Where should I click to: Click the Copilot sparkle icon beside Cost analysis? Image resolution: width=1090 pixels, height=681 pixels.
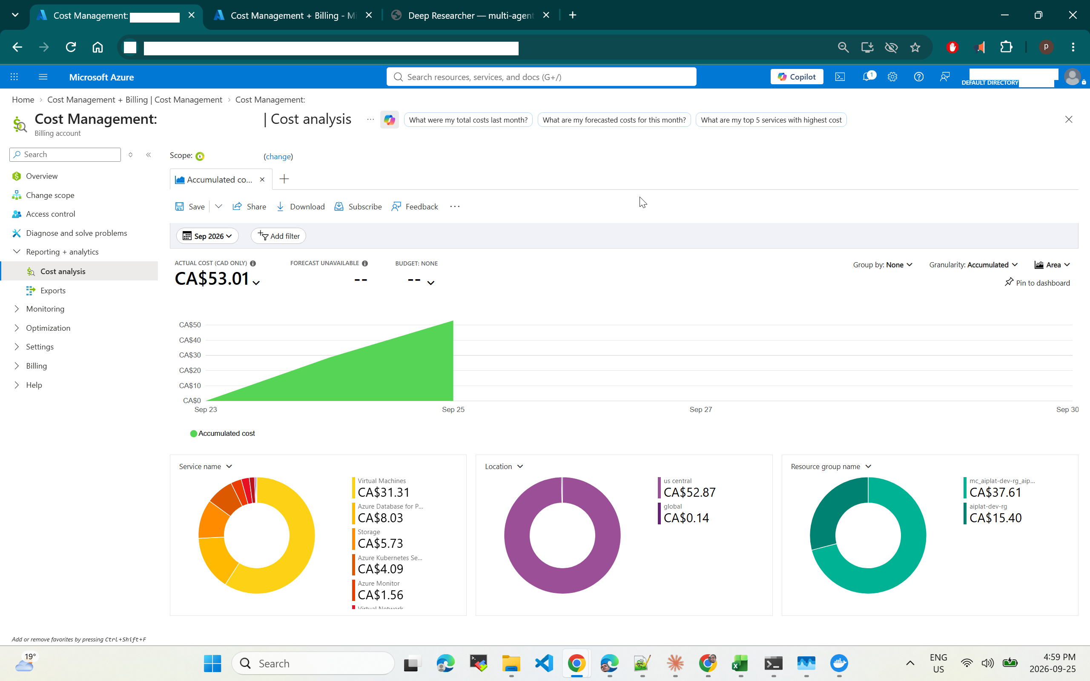(389, 120)
